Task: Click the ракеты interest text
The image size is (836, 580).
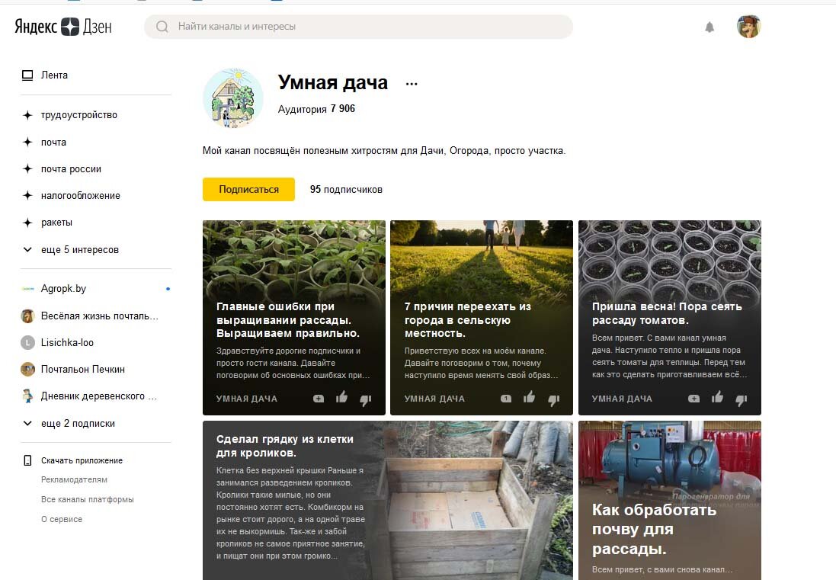Action: 56,223
